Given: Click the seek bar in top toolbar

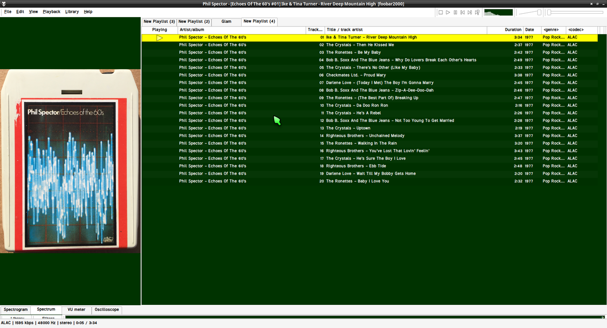Looking at the screenshot, I should (x=576, y=12).
